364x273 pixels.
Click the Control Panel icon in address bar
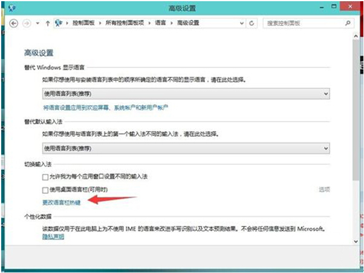[59, 23]
